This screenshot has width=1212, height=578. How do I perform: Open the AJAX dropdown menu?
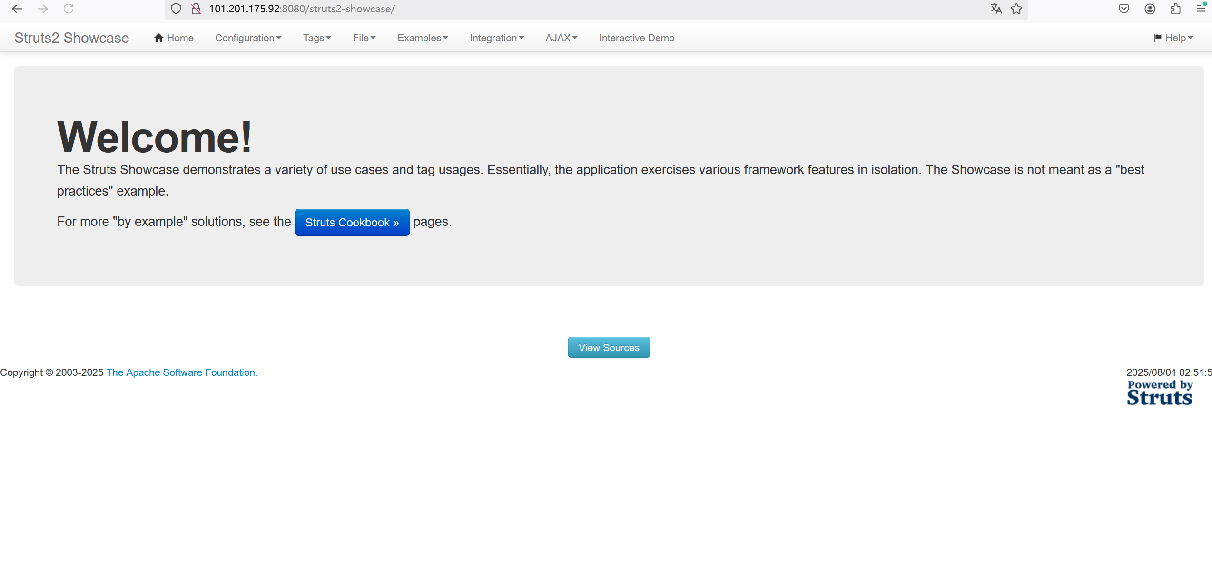561,38
